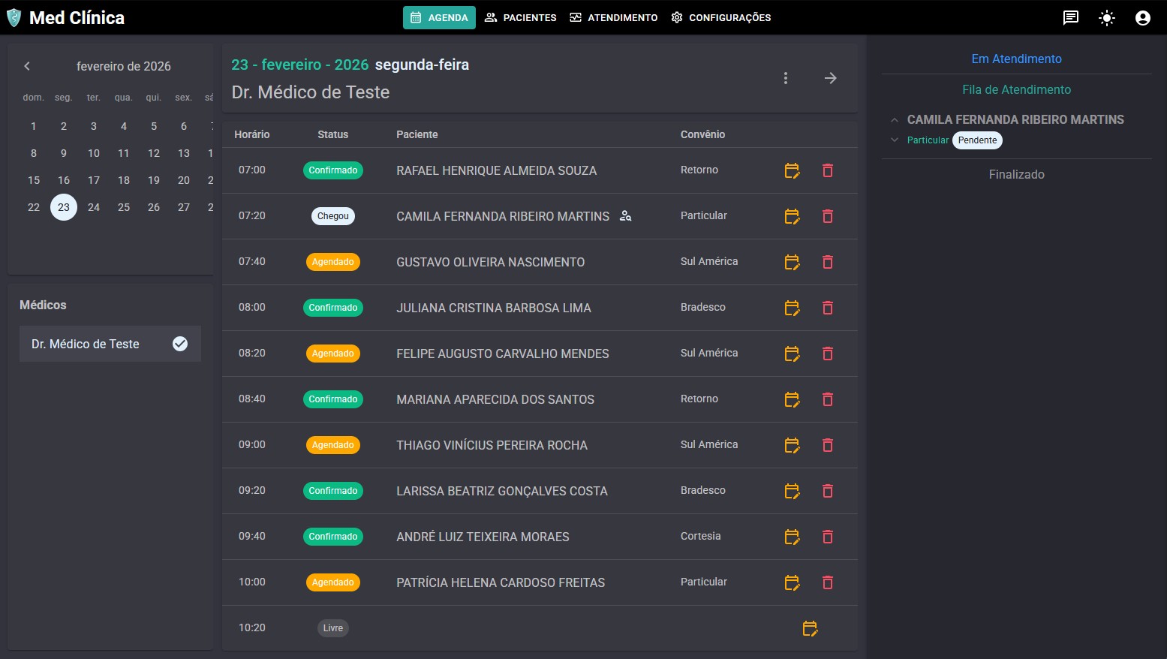Viewport: 1167px width, 659px height.
Task: Delete appointment of André Luiz Teixeira Moraes
Action: (x=828, y=537)
